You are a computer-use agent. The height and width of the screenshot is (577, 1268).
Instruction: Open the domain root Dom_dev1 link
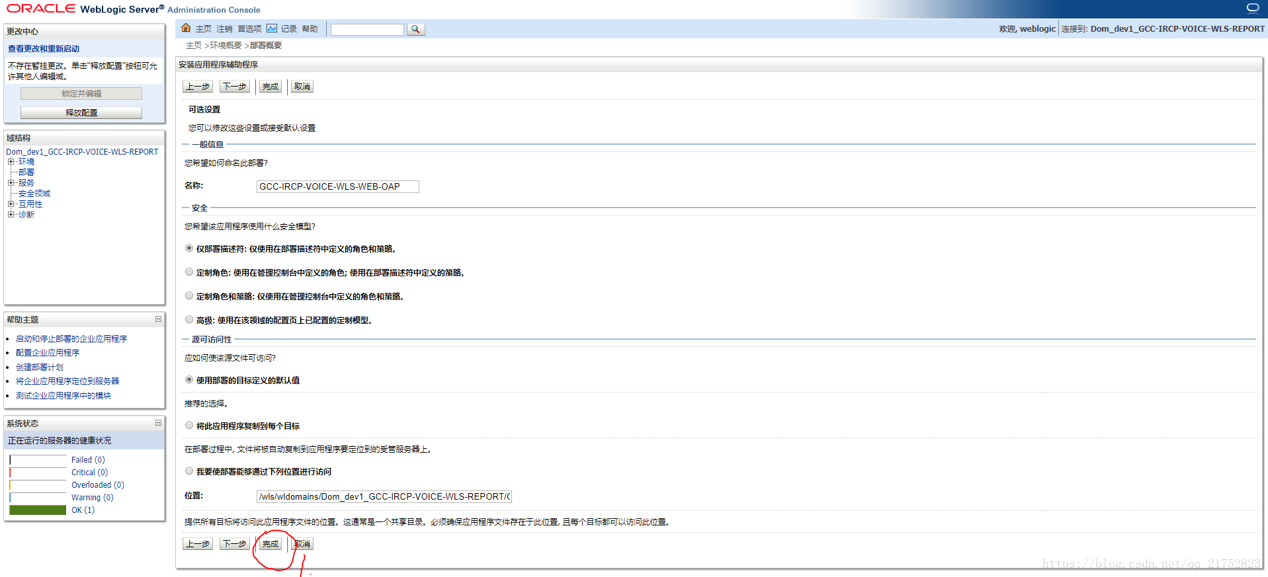82,151
